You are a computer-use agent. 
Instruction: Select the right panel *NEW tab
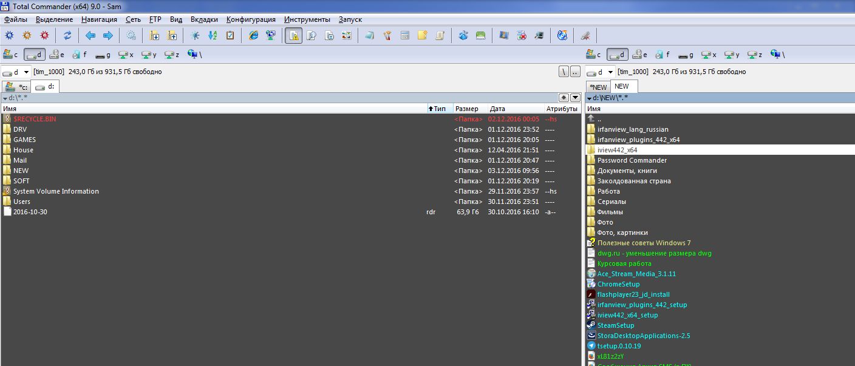598,87
